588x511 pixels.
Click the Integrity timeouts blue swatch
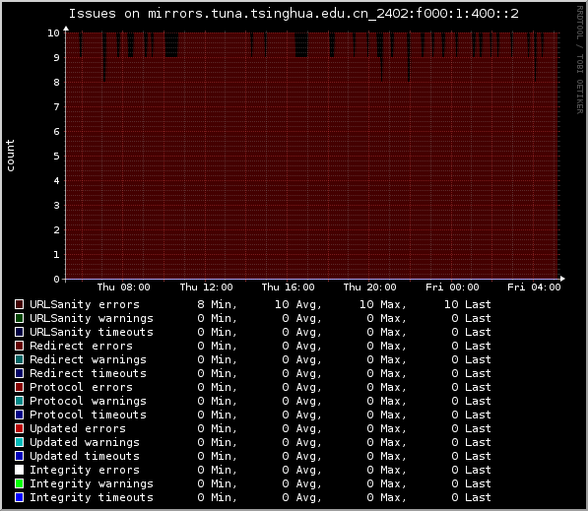click(19, 497)
